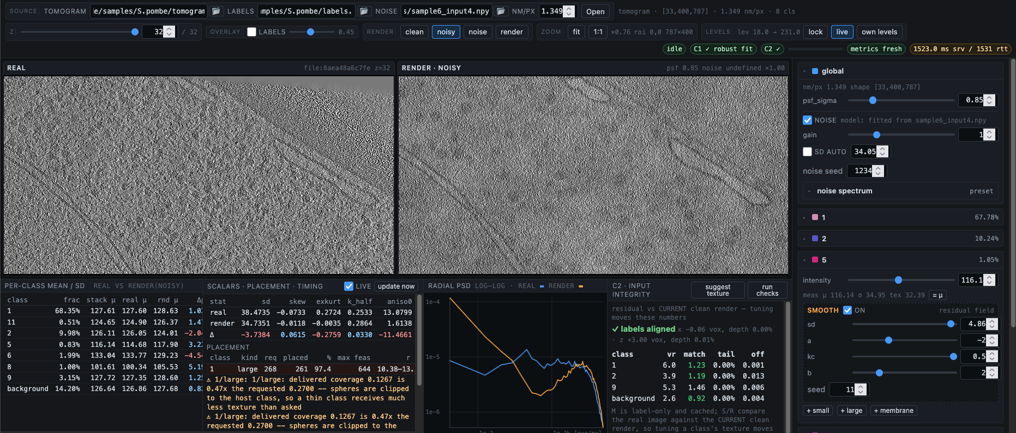Click the Z slice number spinner arrows
1016x433 pixels.
coord(170,32)
